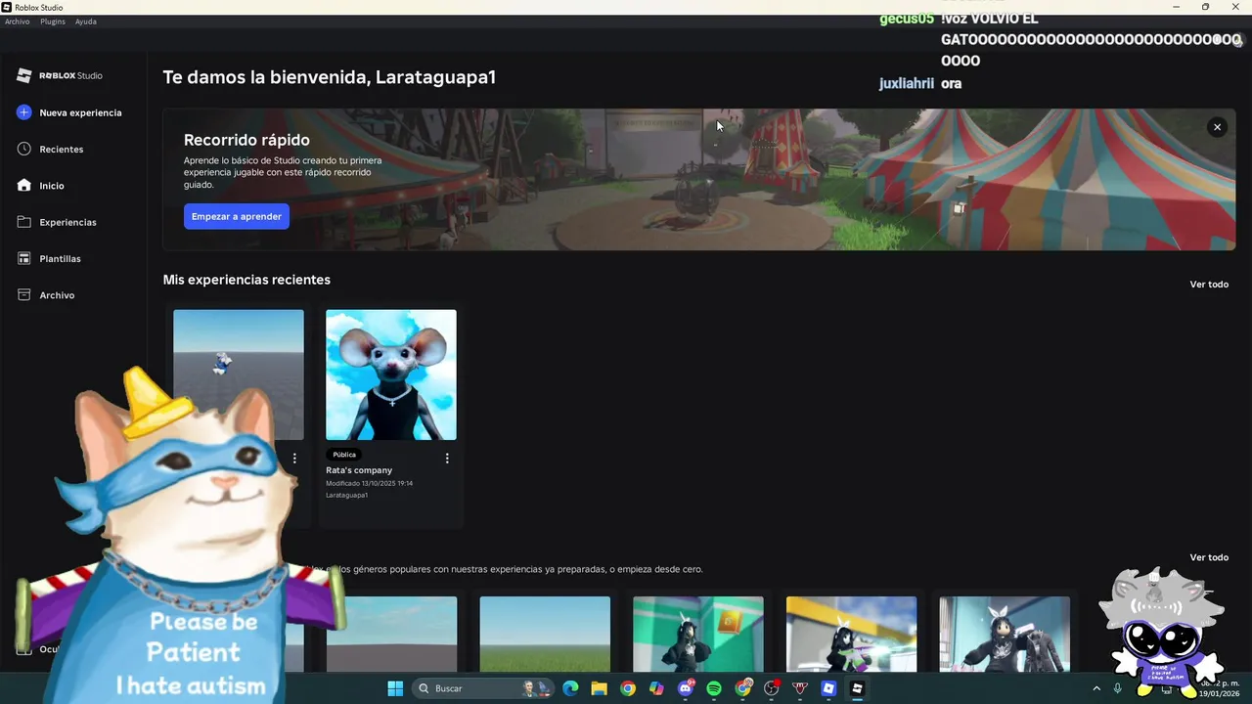The image size is (1252, 704).
Task: Open Discord from the taskbar
Action: click(x=686, y=688)
